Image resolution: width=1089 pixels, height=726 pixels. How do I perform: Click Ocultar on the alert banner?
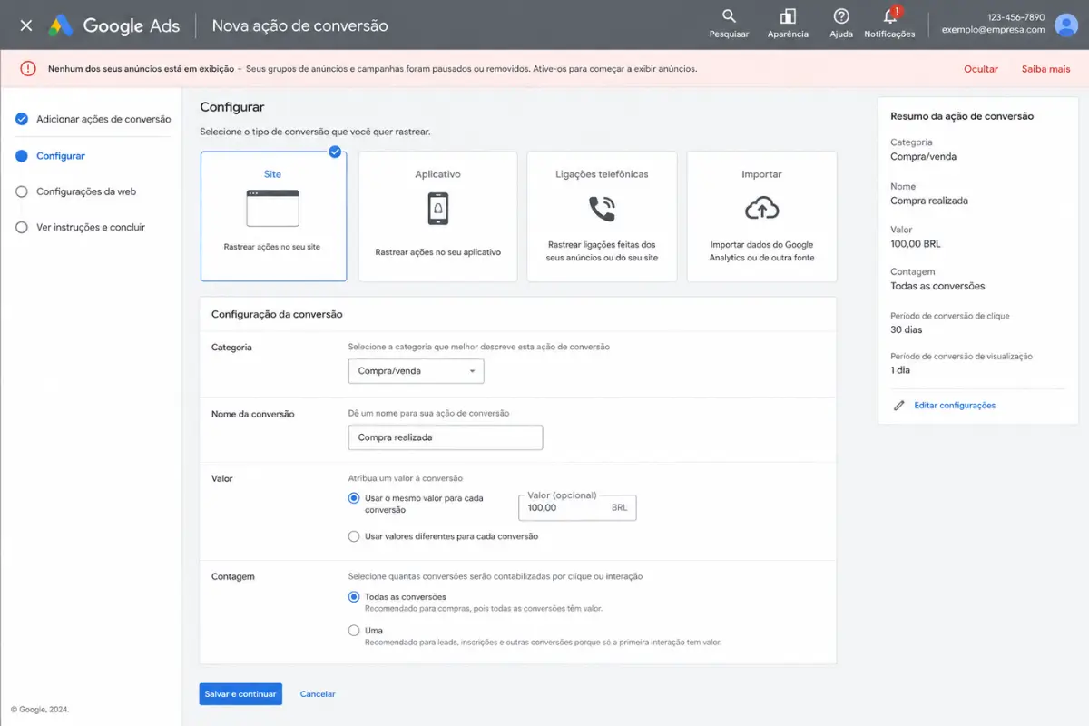click(981, 69)
